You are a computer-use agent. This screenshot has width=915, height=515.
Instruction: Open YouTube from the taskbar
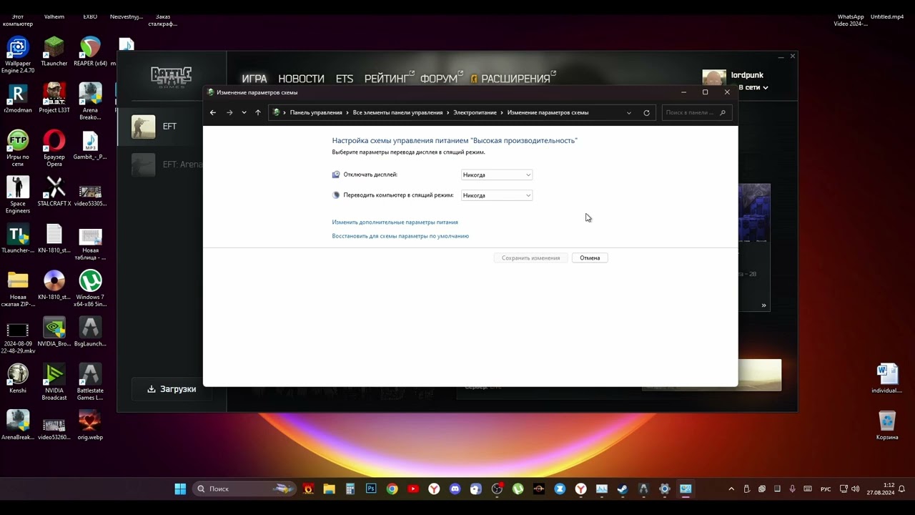click(413, 489)
